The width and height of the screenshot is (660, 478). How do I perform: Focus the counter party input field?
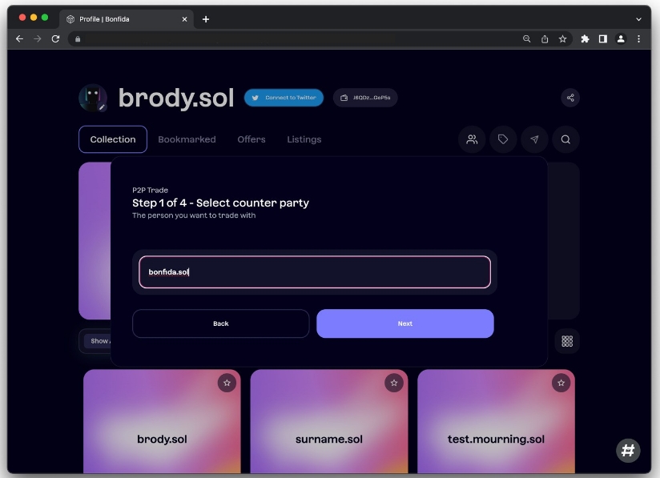315,271
